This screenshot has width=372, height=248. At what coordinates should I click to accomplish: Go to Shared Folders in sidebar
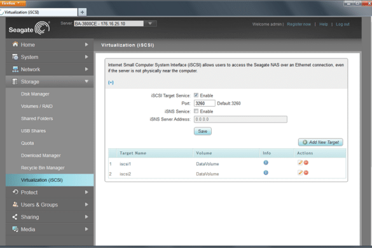(x=37, y=118)
